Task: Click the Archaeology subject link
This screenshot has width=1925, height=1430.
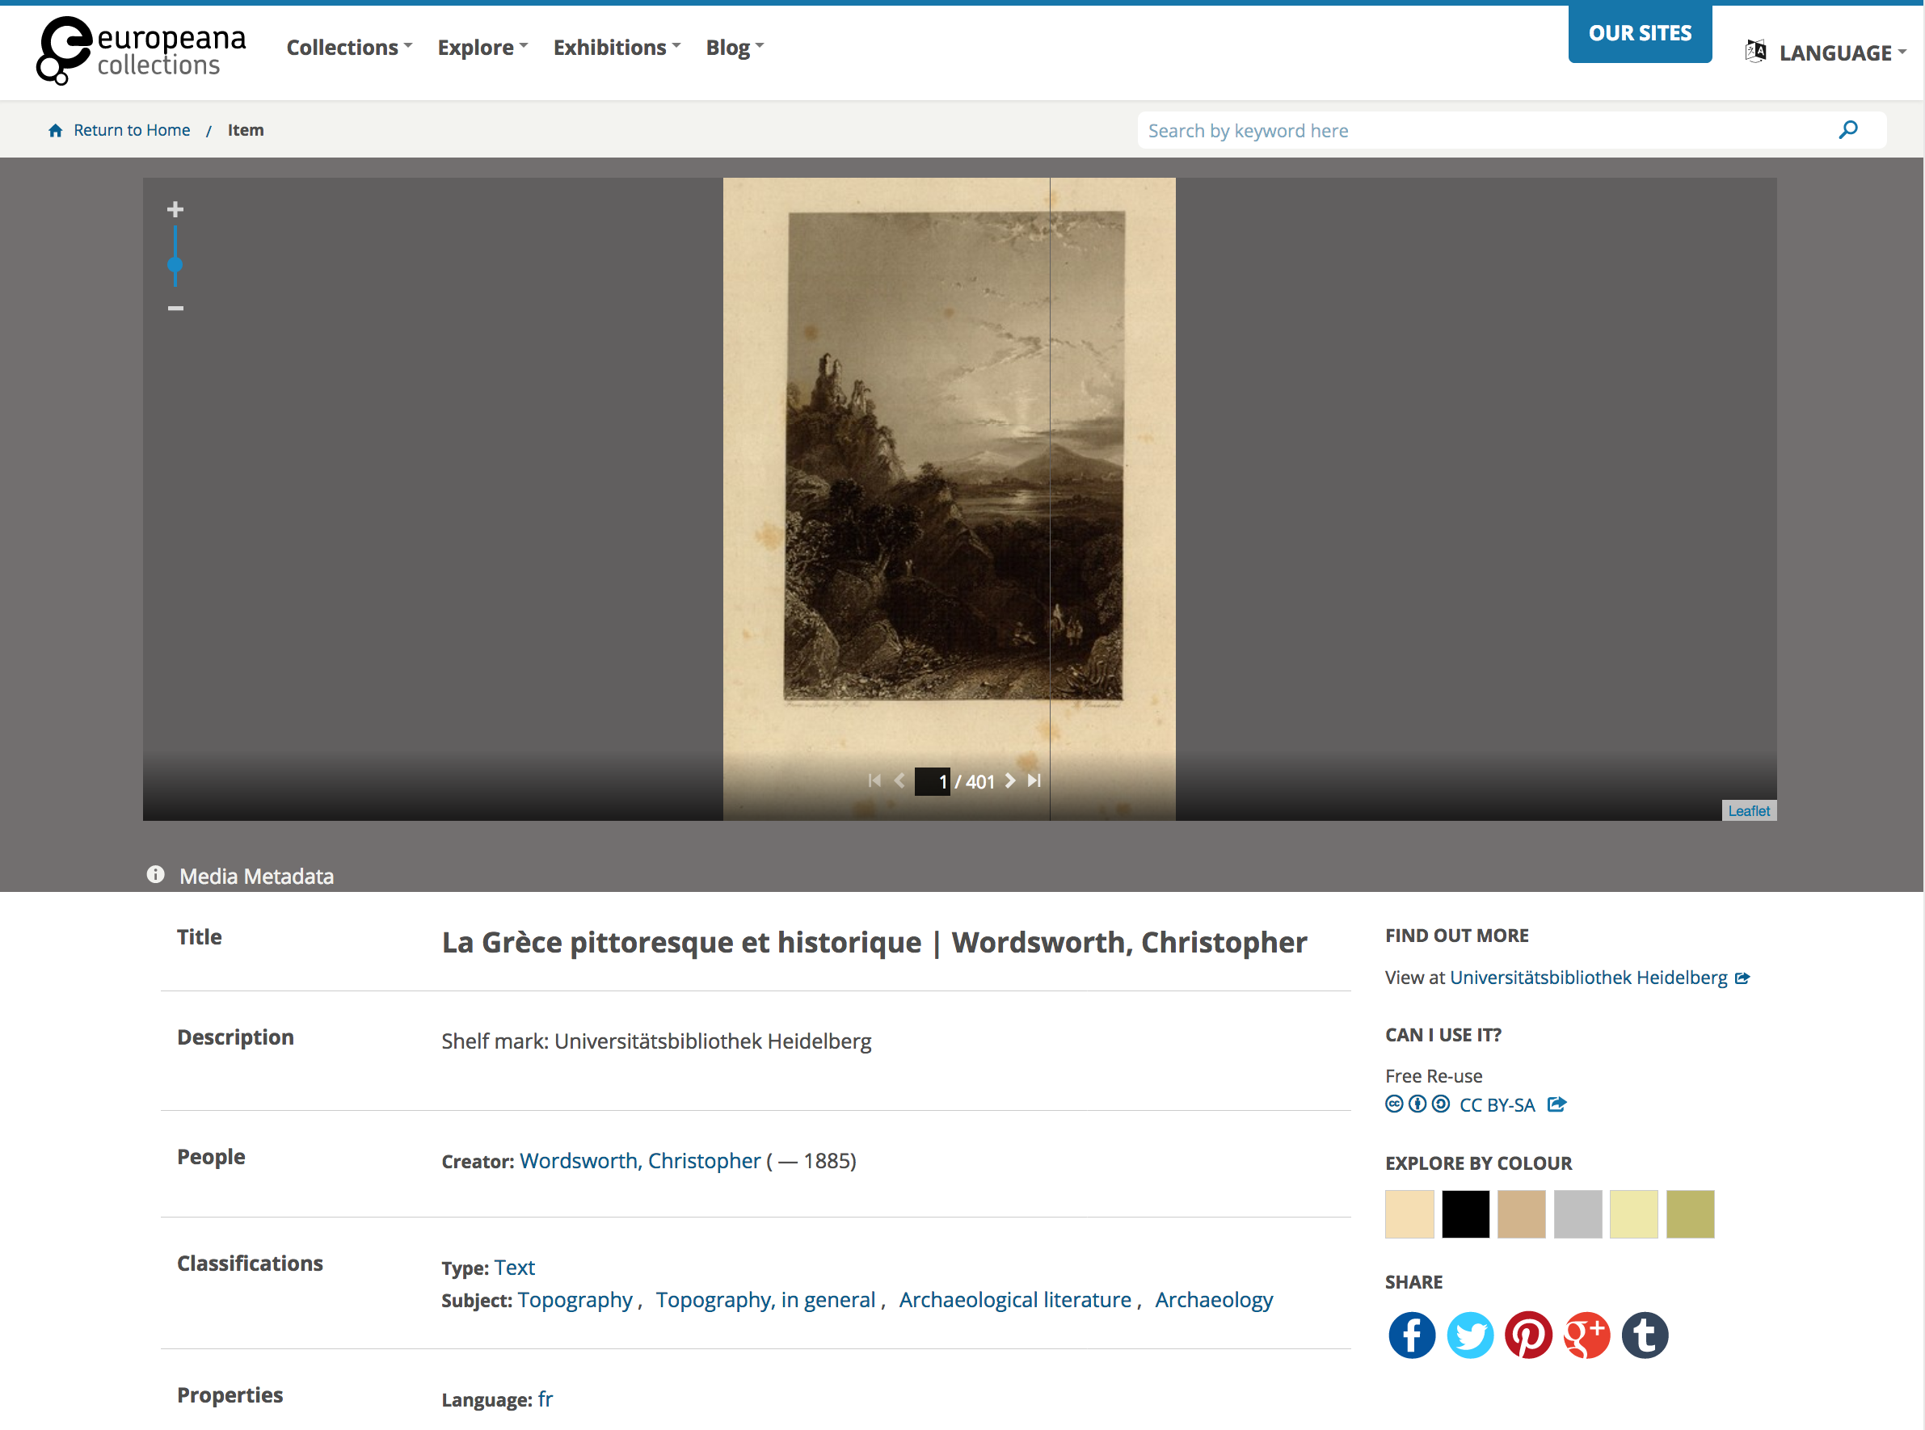Action: tap(1213, 1300)
